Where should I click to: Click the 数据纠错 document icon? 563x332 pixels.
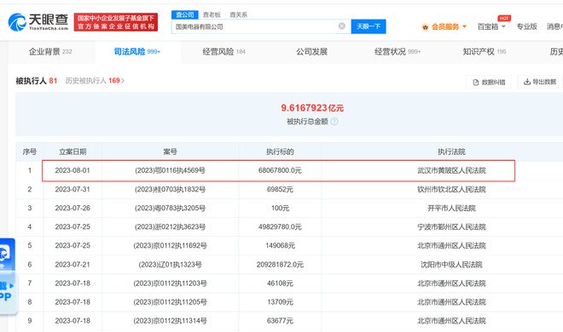[x=476, y=82]
